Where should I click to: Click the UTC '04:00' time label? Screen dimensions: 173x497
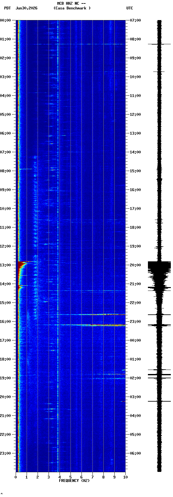tap(135, 416)
